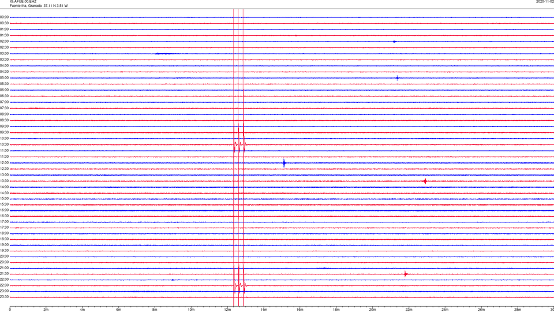The width and height of the screenshot is (554, 312).
Task: Click the '14:00' time label
Action: (4, 187)
